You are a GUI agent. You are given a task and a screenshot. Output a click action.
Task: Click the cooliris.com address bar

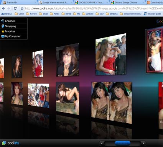94,8
